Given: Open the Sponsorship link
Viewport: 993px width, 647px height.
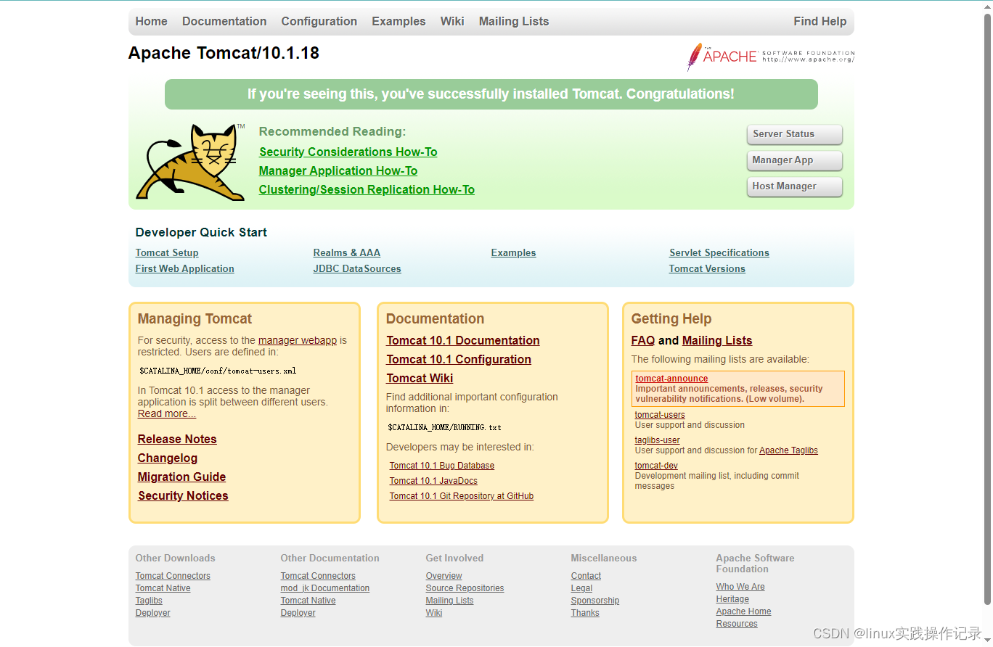Looking at the screenshot, I should click(x=595, y=601).
